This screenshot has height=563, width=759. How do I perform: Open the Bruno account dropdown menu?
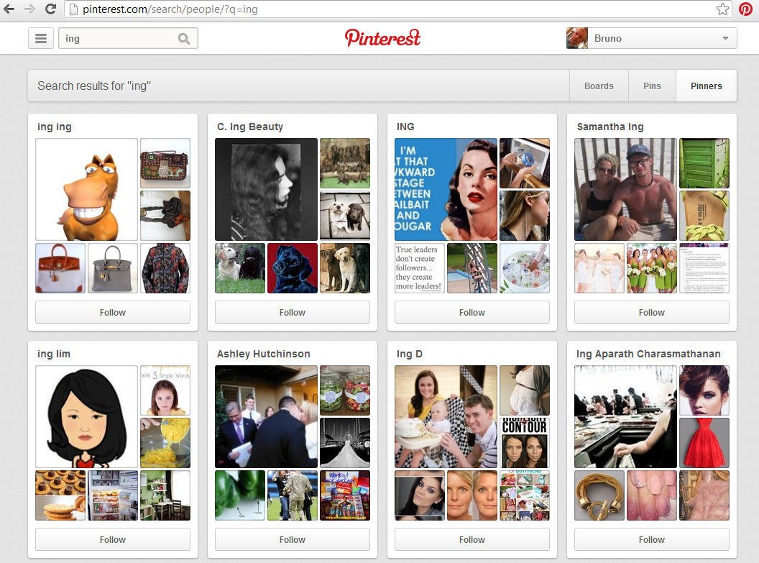pos(724,37)
